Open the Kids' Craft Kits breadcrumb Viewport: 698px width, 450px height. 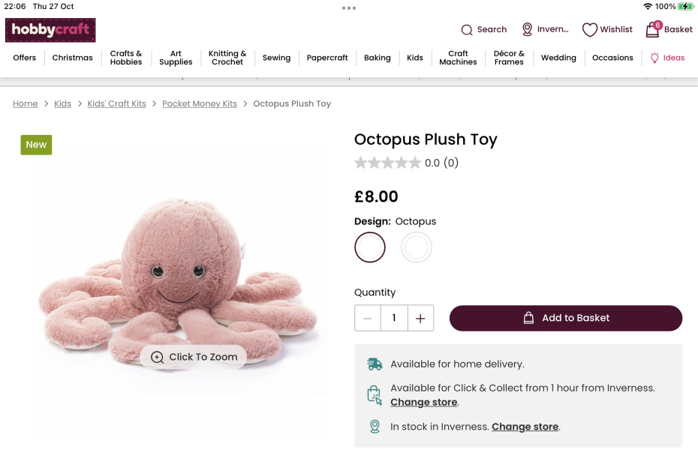(116, 103)
